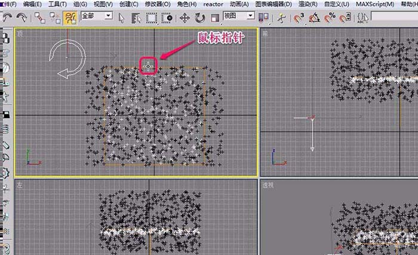Open the 工具(T) menu
418x255 pixels.
coord(57,4)
